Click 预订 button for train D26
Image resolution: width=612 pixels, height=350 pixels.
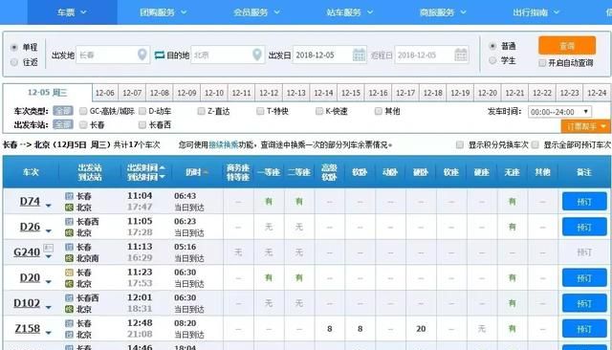584,227
